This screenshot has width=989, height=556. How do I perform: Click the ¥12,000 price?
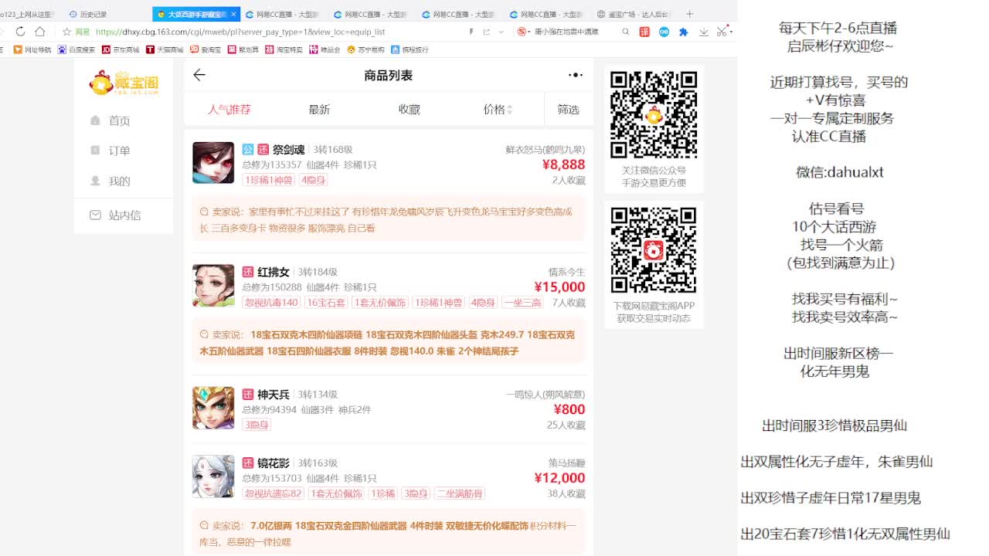[x=559, y=478]
